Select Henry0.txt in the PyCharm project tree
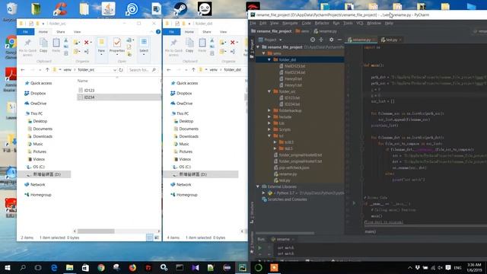The image size is (487, 274). coord(293,78)
